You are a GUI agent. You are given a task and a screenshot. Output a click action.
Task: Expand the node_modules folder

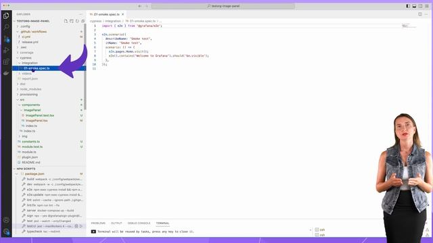[x=18, y=89]
